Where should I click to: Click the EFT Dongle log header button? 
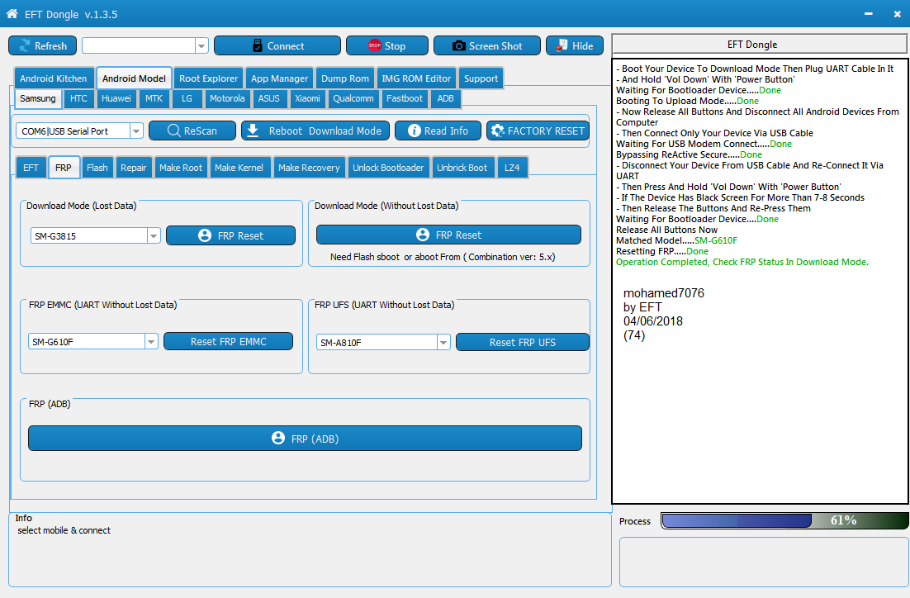(759, 44)
